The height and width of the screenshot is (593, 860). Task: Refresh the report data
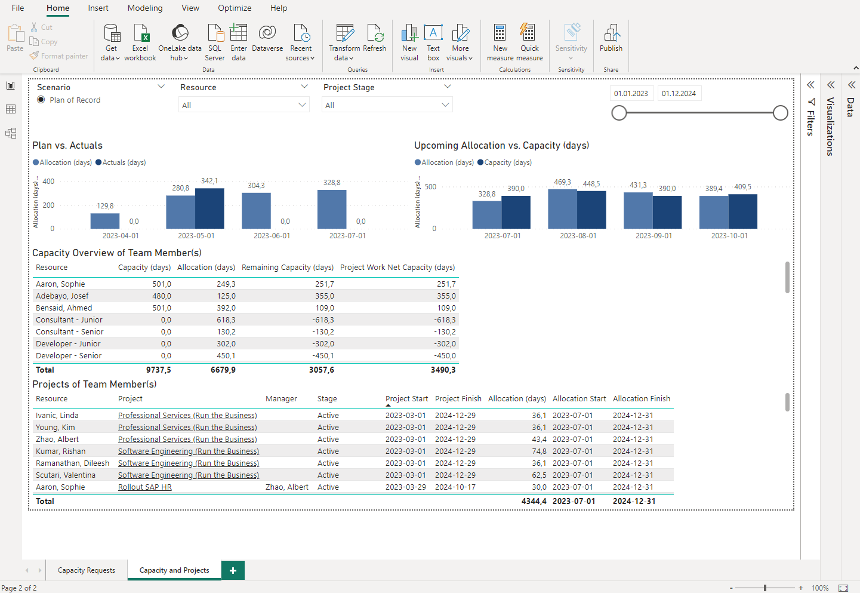tap(375, 42)
